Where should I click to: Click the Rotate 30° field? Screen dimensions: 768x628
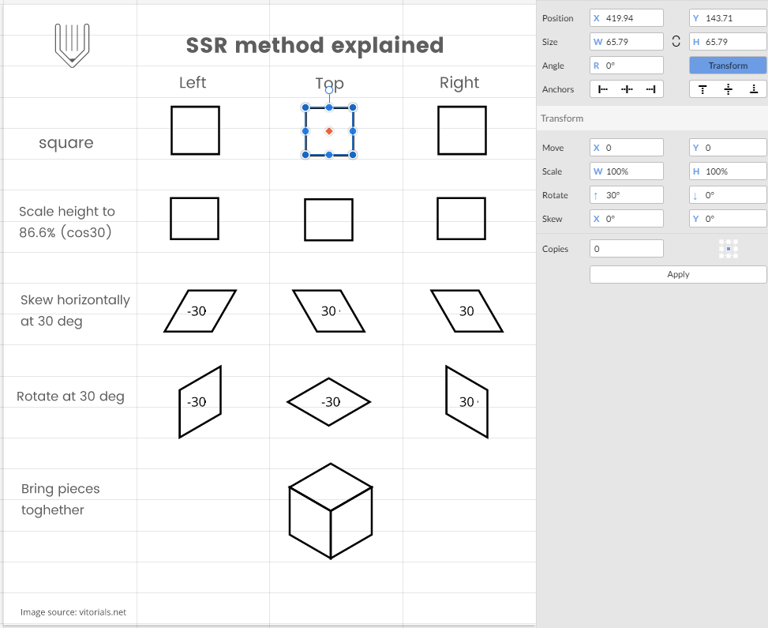pyautogui.click(x=627, y=194)
